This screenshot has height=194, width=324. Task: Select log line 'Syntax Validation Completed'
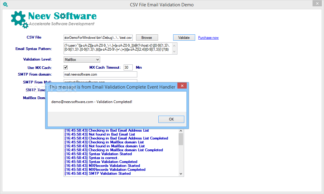[x=101, y=162]
